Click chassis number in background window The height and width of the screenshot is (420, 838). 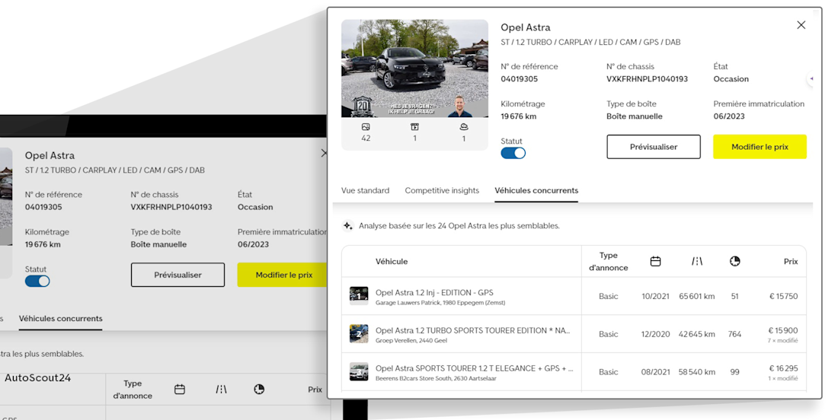tap(171, 207)
